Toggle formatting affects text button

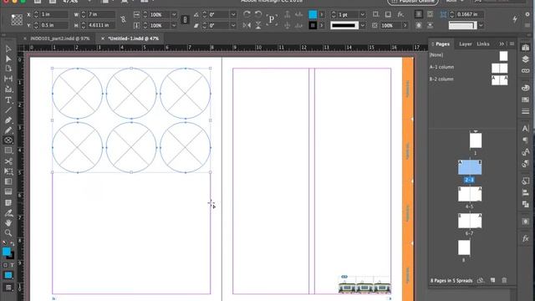coord(12,265)
